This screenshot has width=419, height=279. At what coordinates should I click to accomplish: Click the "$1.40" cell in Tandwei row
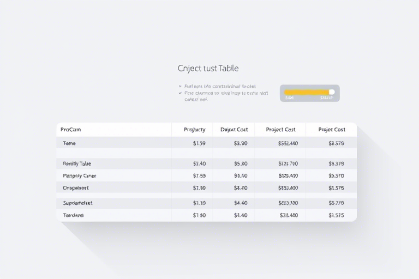pos(241,215)
